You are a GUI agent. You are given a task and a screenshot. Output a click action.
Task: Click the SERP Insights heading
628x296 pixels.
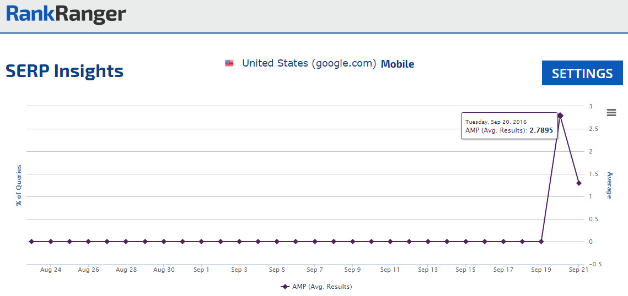click(x=65, y=71)
